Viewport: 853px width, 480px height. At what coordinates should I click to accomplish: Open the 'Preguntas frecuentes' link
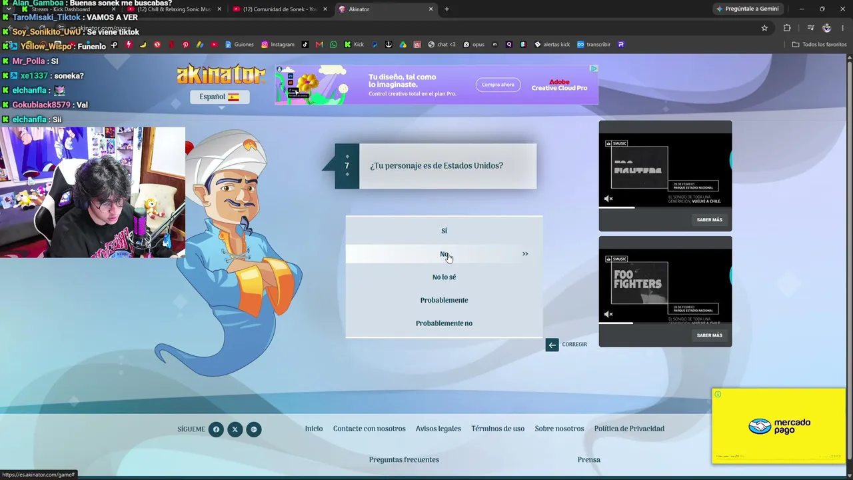[x=404, y=459]
